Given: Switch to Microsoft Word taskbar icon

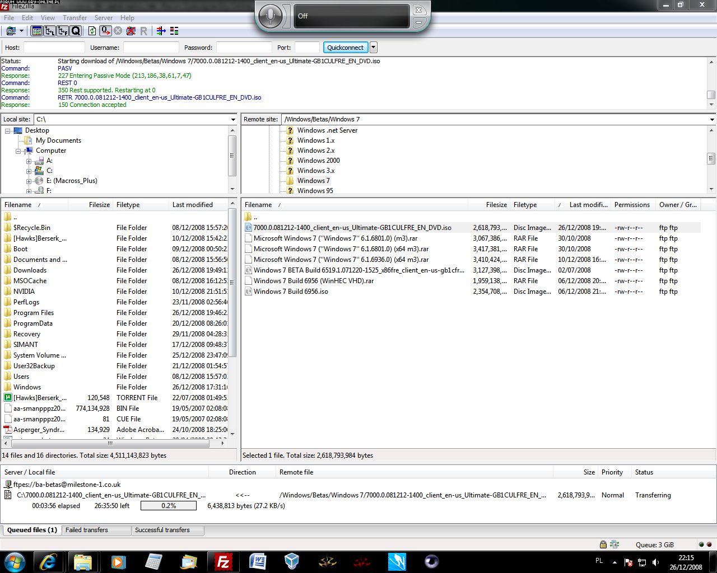Looking at the screenshot, I should 258,561.
